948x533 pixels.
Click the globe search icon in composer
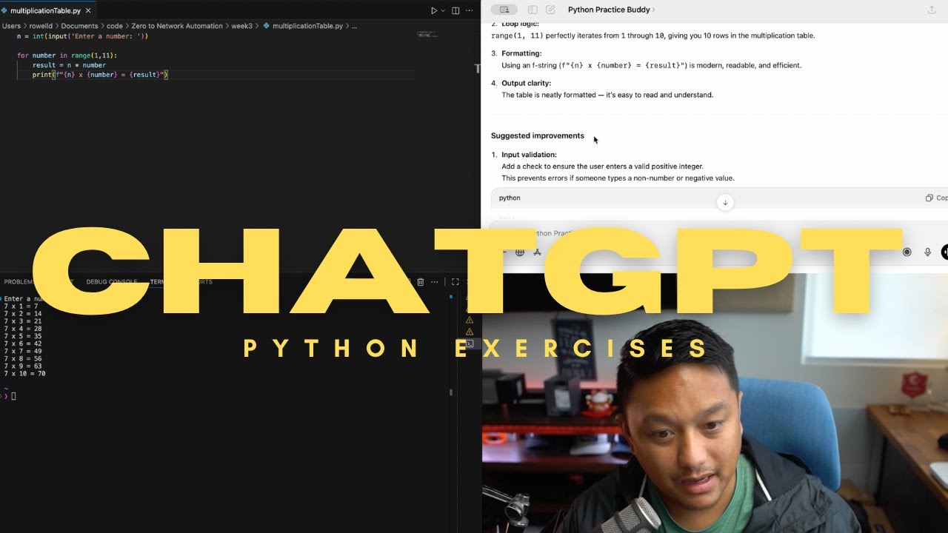coord(520,252)
